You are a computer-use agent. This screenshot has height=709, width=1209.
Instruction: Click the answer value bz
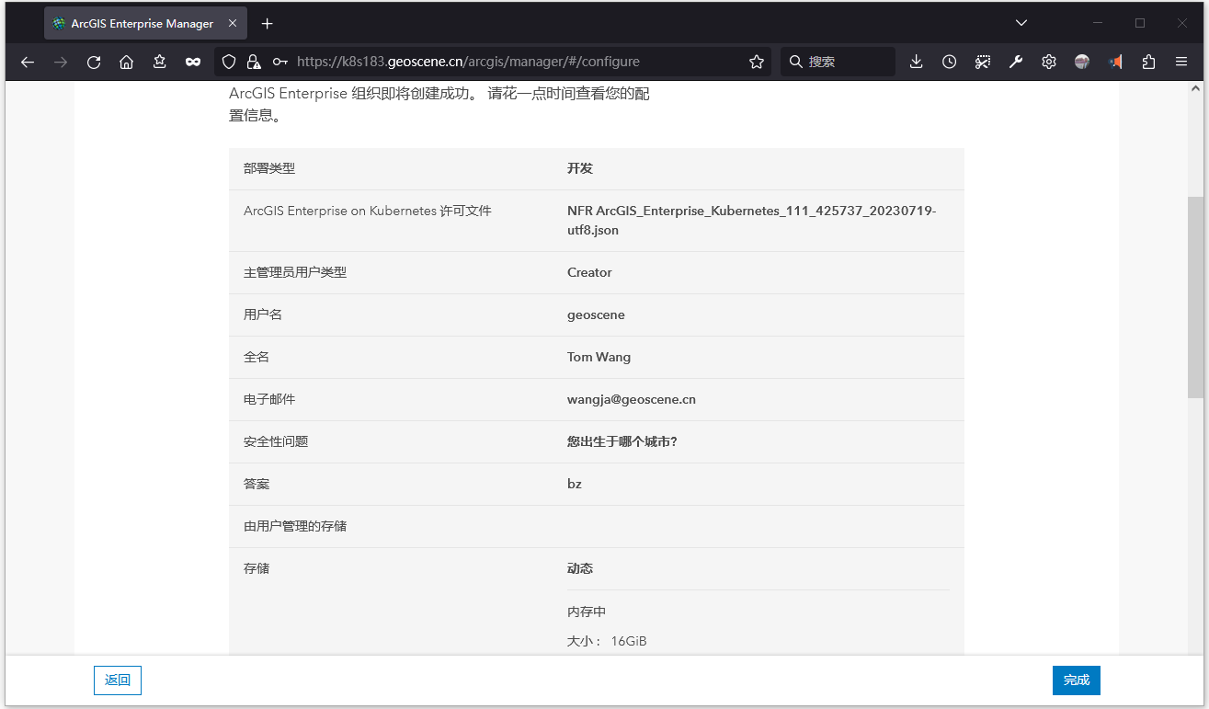(x=575, y=484)
